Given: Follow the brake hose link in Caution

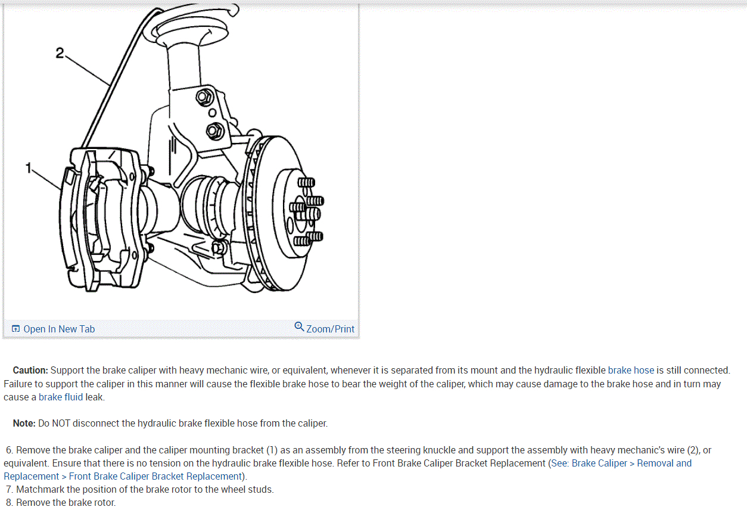Looking at the screenshot, I should (x=631, y=370).
